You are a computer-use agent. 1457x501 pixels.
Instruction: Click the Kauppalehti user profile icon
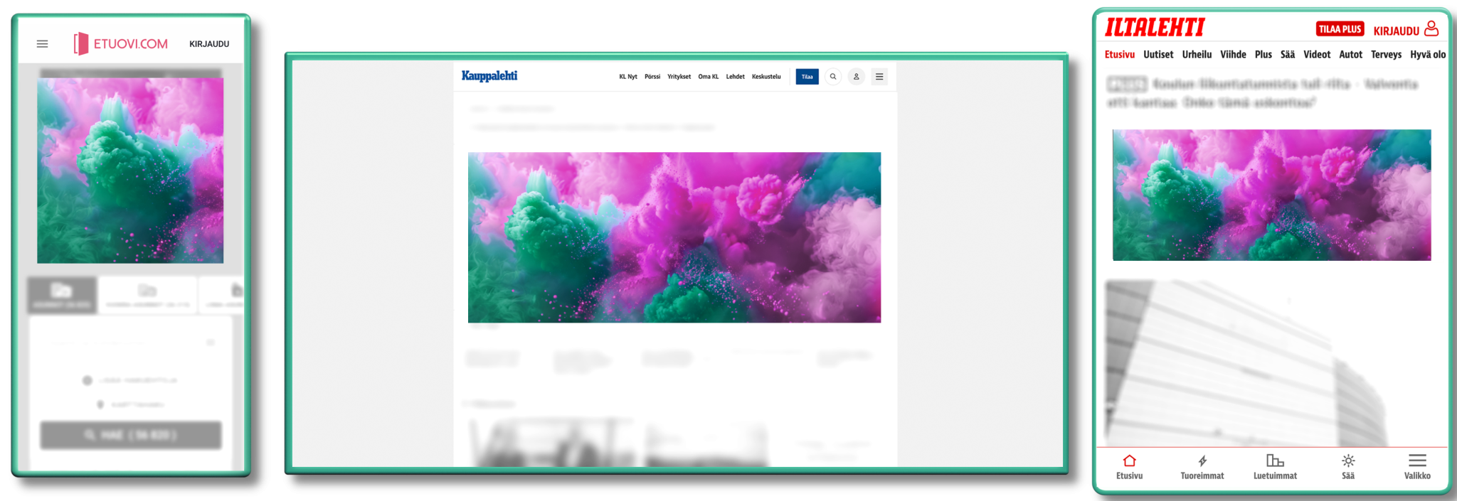(857, 77)
